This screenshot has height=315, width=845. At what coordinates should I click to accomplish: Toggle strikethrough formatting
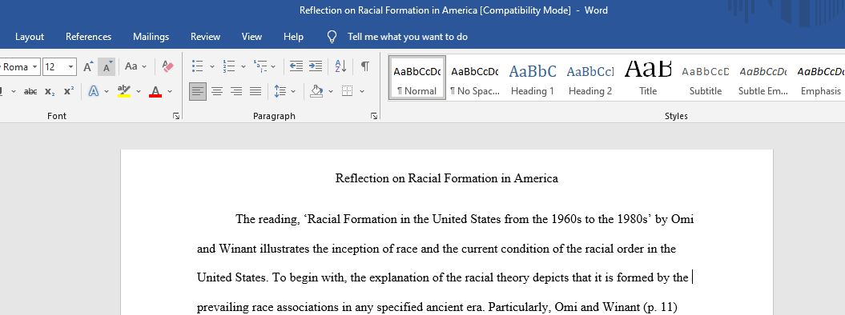(x=30, y=91)
